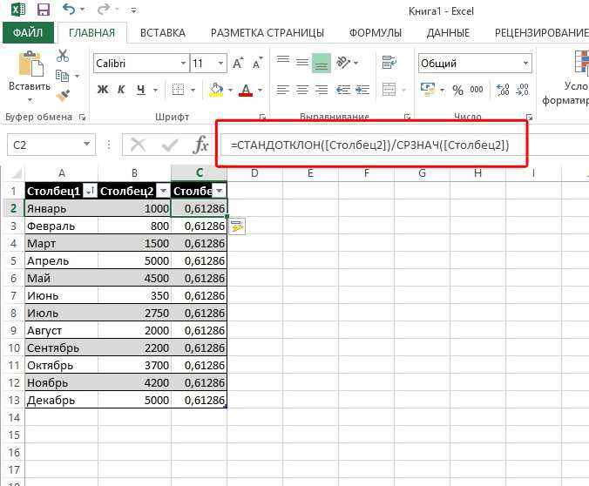Open the Столбец1 filter dropdown
Image resolution: width=589 pixels, height=486 pixels.
coord(90,191)
